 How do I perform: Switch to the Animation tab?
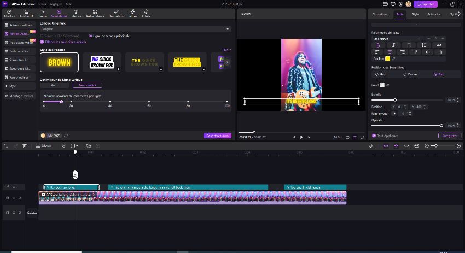point(434,14)
